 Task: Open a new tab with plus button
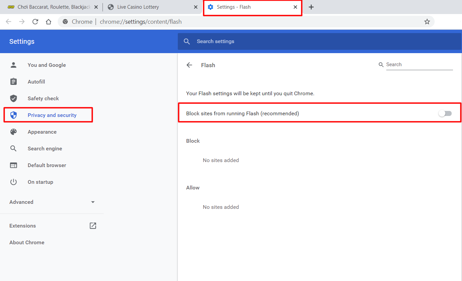coord(311,7)
